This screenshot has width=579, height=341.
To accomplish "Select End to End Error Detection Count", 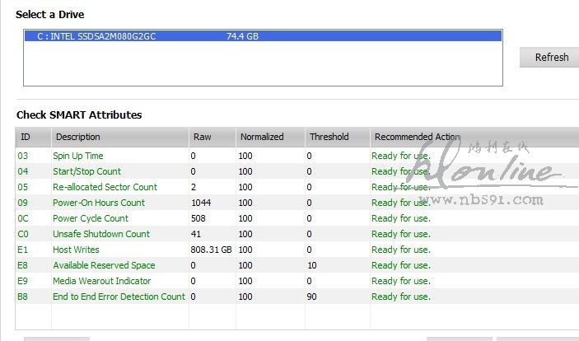I will pos(119,297).
